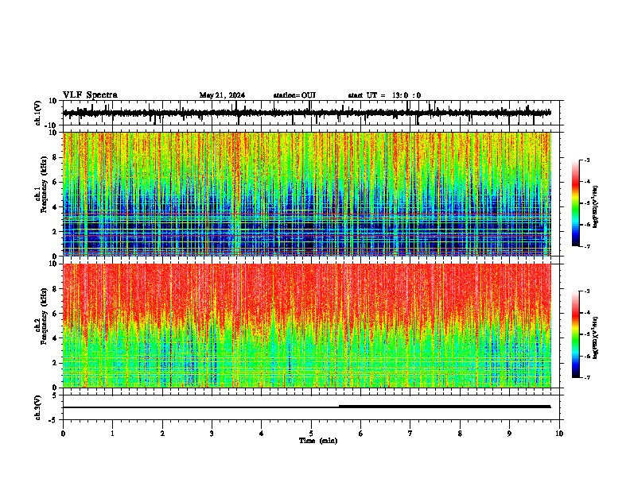Click the "ch.3(V)" axis label
Screen dimensions: 630x486
click(38, 407)
